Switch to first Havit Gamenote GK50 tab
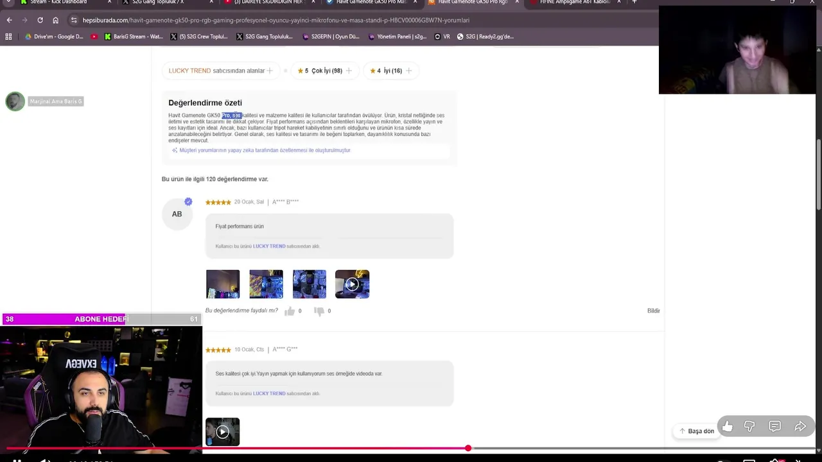Screen dimensions: 822x462 371,2
